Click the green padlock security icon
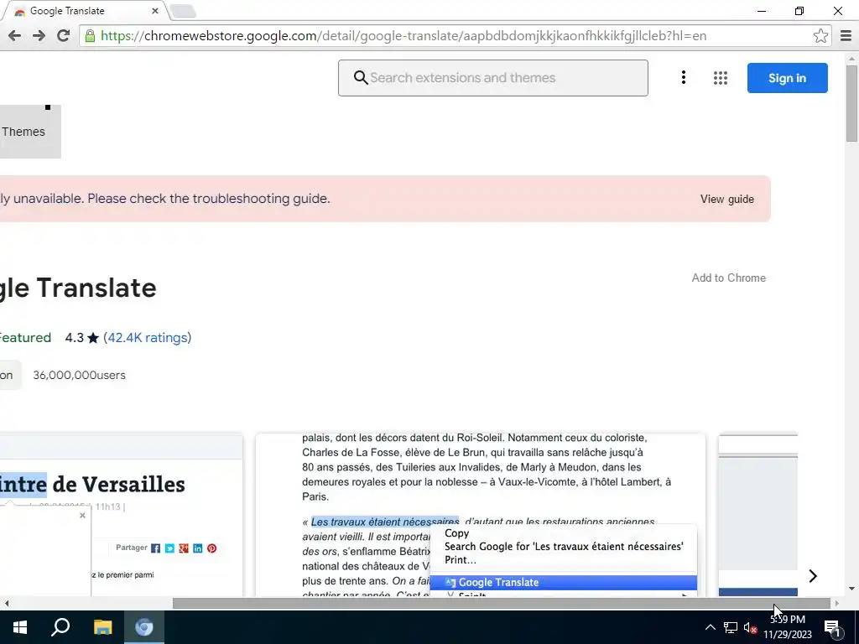This screenshot has height=644, width=859. click(90, 36)
